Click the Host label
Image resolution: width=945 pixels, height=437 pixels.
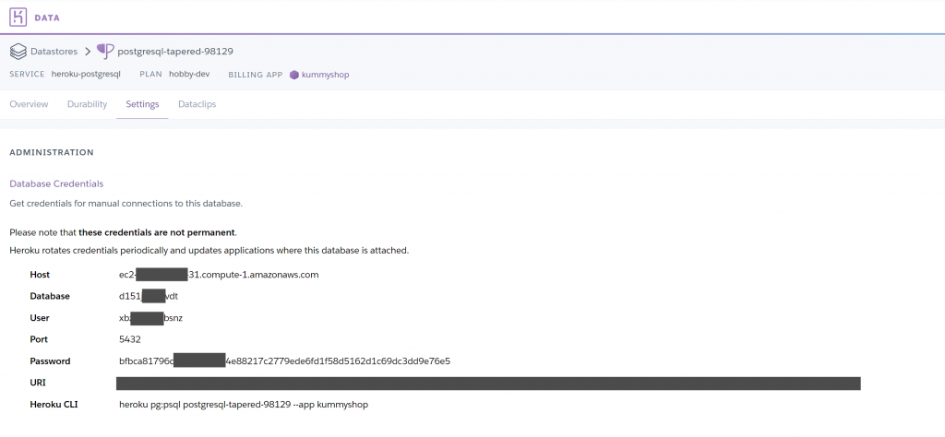pos(40,275)
